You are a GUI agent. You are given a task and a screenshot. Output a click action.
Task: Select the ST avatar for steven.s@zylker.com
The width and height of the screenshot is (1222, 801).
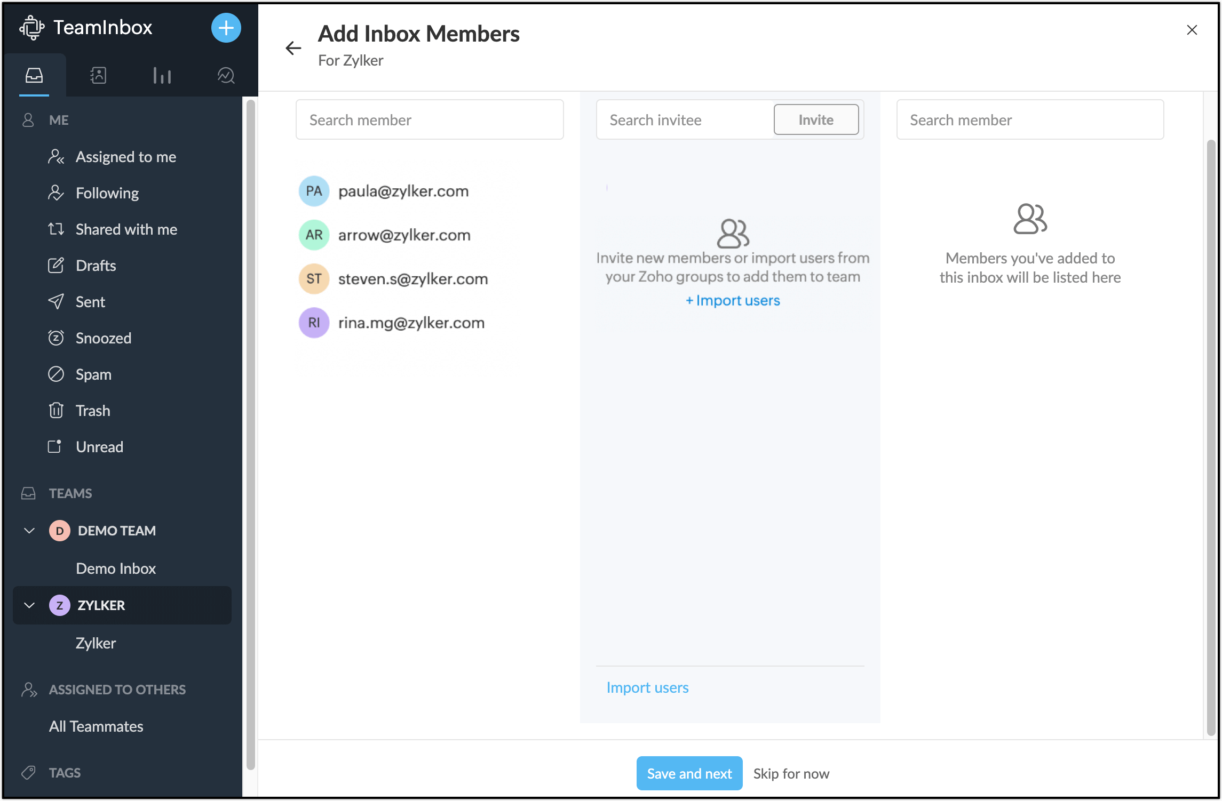coord(314,278)
